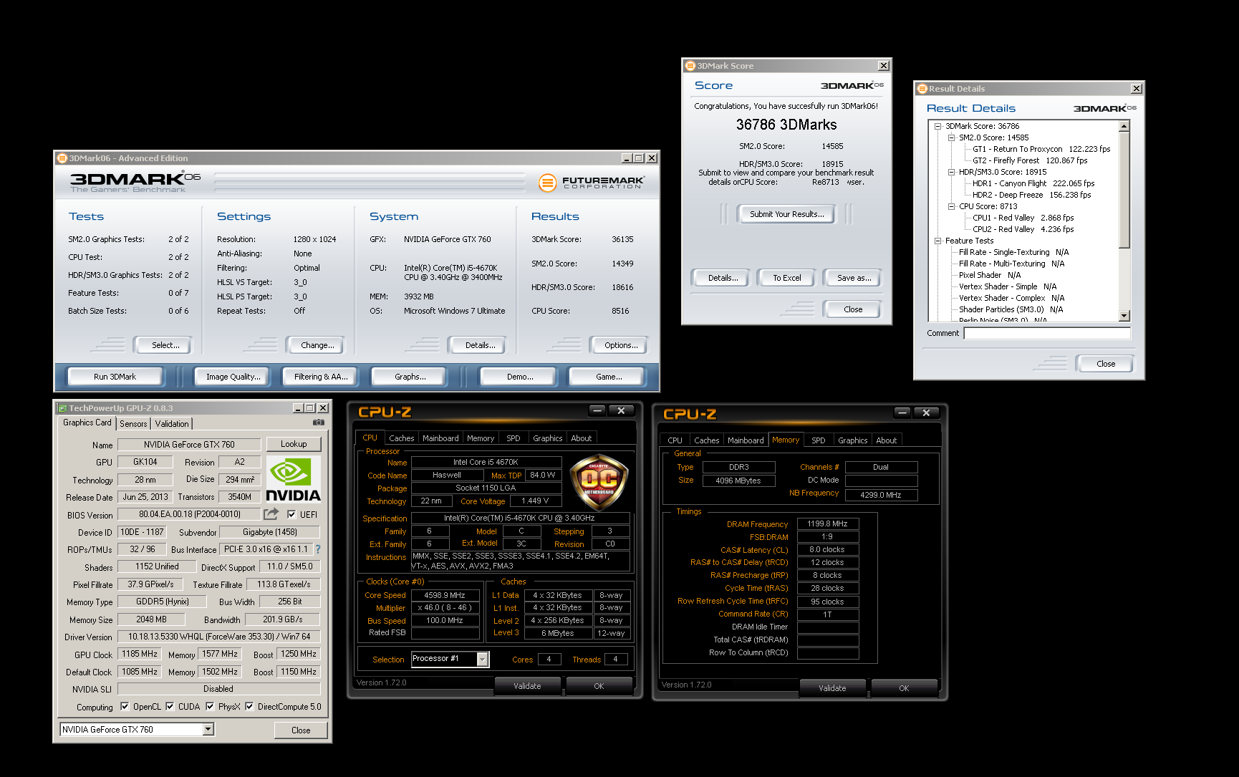The image size is (1239, 777).
Task: Click the Bus Interface question mark icon
Action: (x=317, y=549)
